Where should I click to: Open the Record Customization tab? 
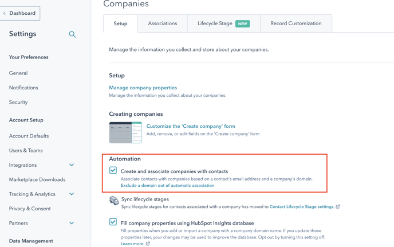pyautogui.click(x=296, y=23)
